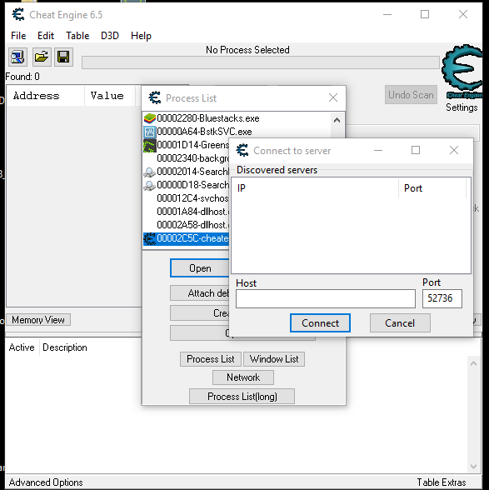
Task: Click the Description column header
Action: click(x=65, y=347)
